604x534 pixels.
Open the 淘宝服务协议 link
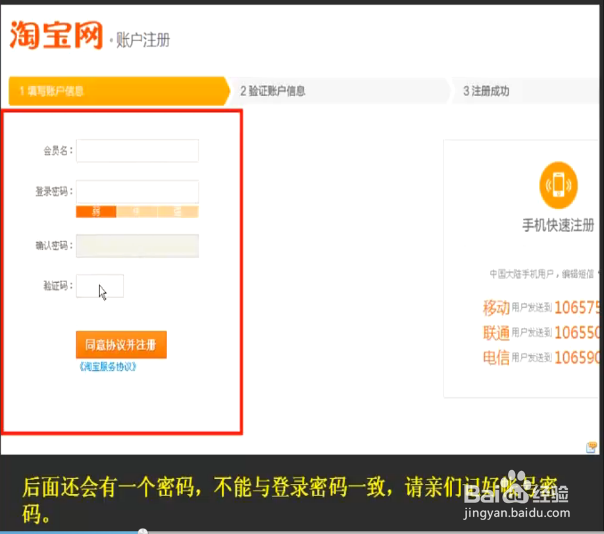coord(108,367)
